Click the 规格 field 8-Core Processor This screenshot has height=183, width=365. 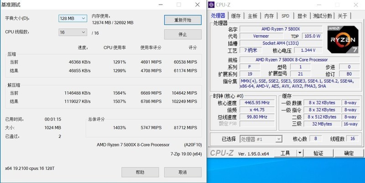pyautogui.click(x=299, y=60)
